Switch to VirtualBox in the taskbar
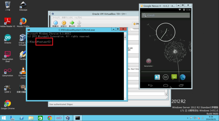Viewport: 219px width, 121px height. click(x=68, y=118)
